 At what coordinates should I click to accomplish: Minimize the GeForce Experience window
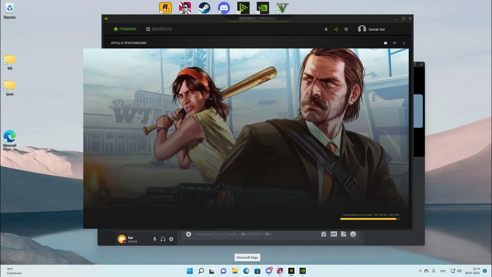click(397, 18)
